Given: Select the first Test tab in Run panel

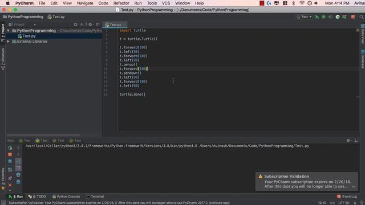Looking at the screenshot, I should [x=25, y=141].
